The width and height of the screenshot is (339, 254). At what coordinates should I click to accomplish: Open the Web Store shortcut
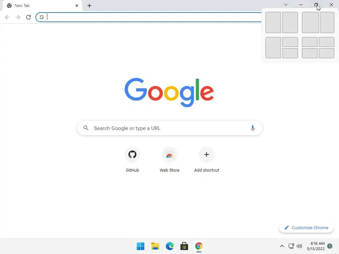tap(169, 160)
